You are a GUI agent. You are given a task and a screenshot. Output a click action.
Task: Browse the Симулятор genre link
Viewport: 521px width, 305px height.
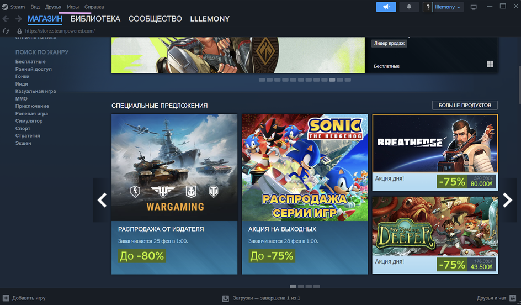point(29,121)
